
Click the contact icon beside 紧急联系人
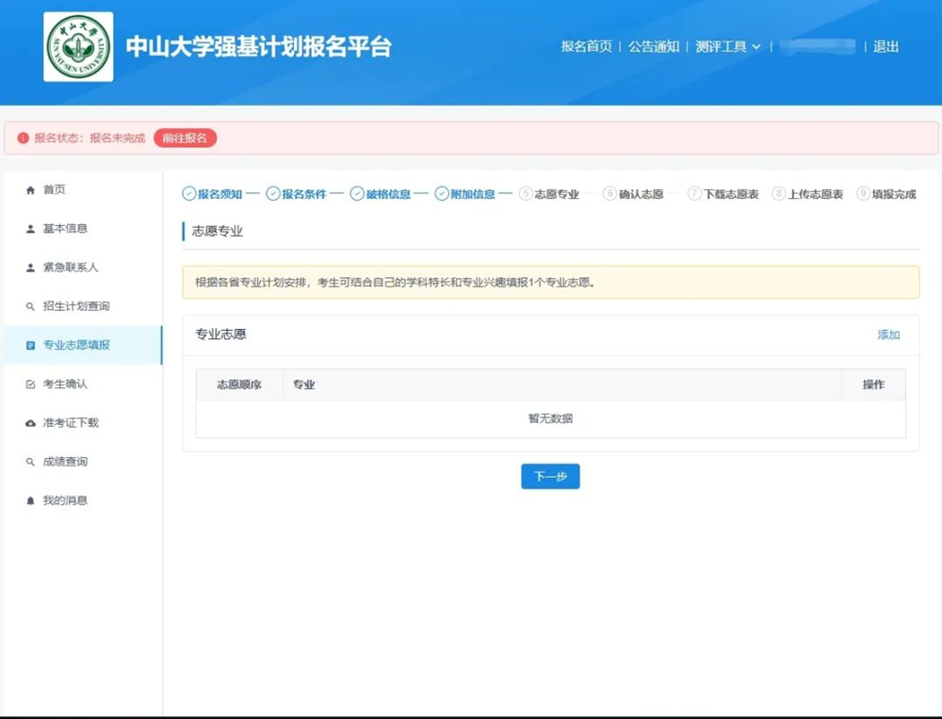coord(30,268)
